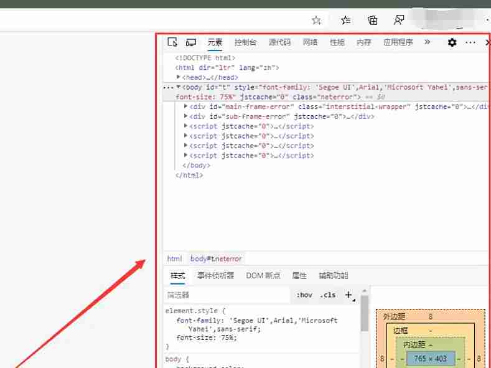The image size is (491, 368).
Task: Click the font-family declaration in element.style
Action: 257,325
